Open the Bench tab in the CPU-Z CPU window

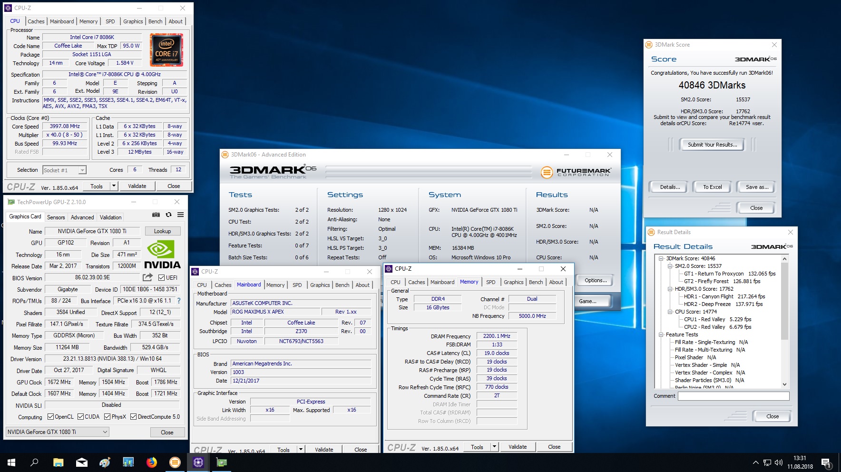click(x=155, y=21)
